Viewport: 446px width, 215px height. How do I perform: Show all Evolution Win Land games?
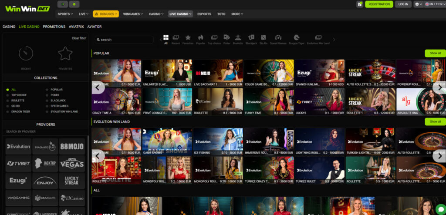(x=435, y=121)
